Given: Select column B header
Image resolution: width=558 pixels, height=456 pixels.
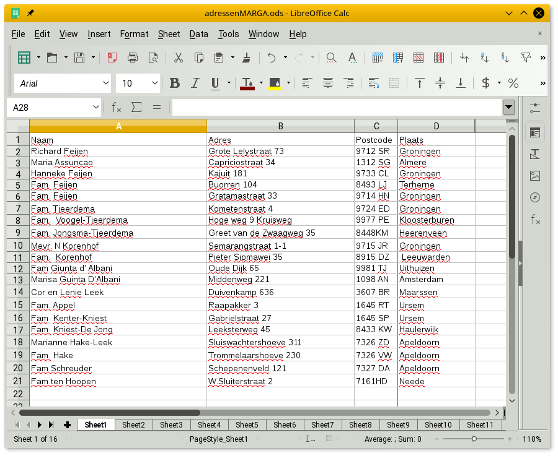Looking at the screenshot, I should click(280, 126).
